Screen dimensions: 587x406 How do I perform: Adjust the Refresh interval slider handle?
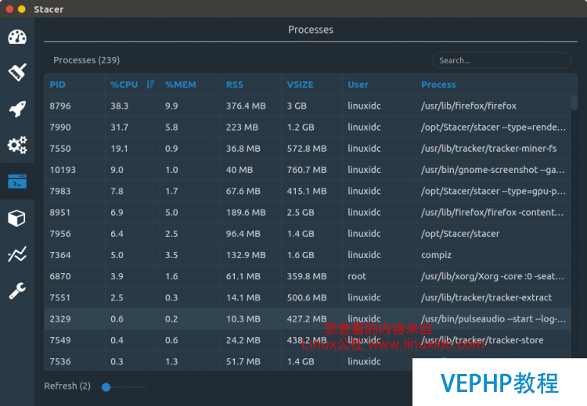106,387
